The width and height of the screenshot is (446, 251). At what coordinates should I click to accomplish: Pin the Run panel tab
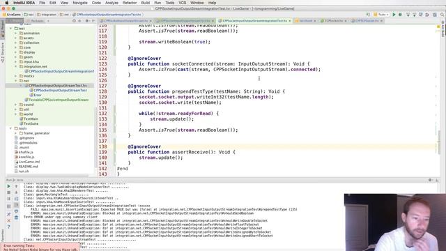8,214
